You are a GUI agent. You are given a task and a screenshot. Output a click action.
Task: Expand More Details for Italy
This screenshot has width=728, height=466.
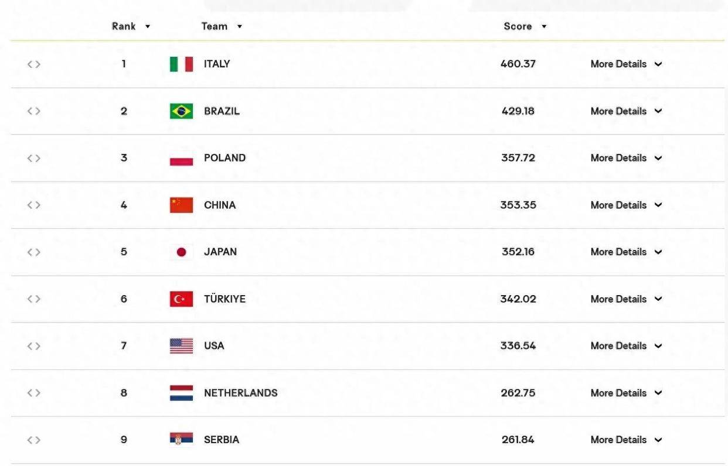pyautogui.click(x=626, y=64)
